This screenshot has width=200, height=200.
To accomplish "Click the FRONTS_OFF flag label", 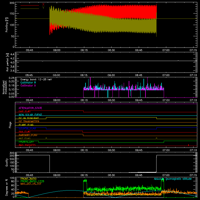I will pyautogui.click(x=26, y=142).
